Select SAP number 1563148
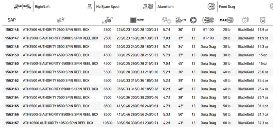Viewport: 273px width, 133px height. 12,46
